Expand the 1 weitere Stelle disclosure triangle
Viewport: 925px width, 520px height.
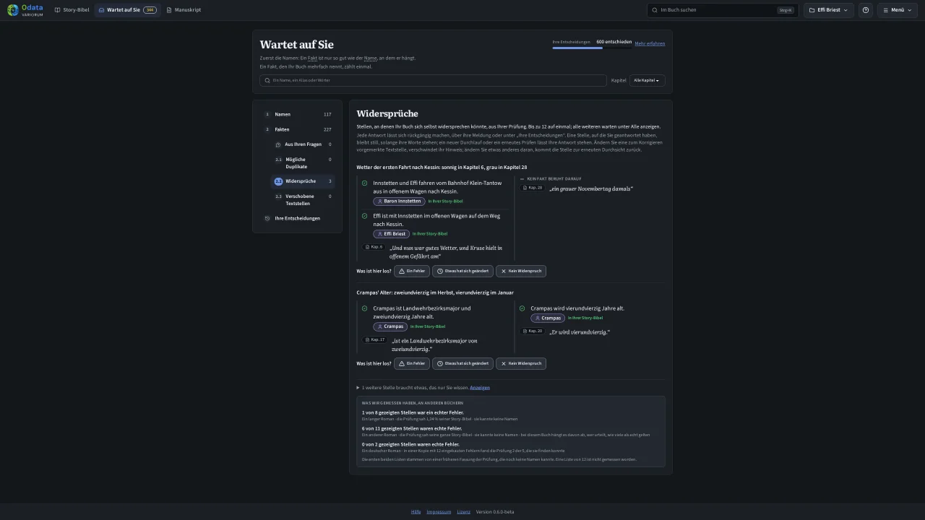click(358, 388)
